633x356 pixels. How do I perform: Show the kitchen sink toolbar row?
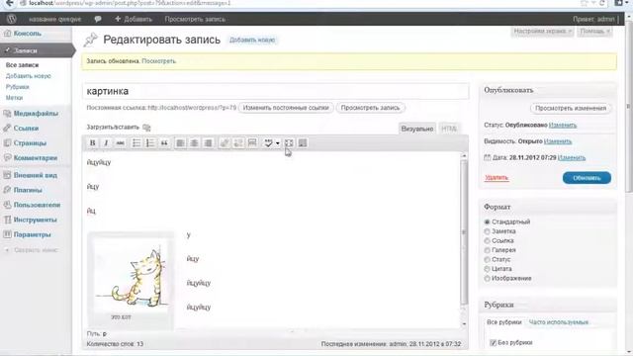[x=303, y=142]
